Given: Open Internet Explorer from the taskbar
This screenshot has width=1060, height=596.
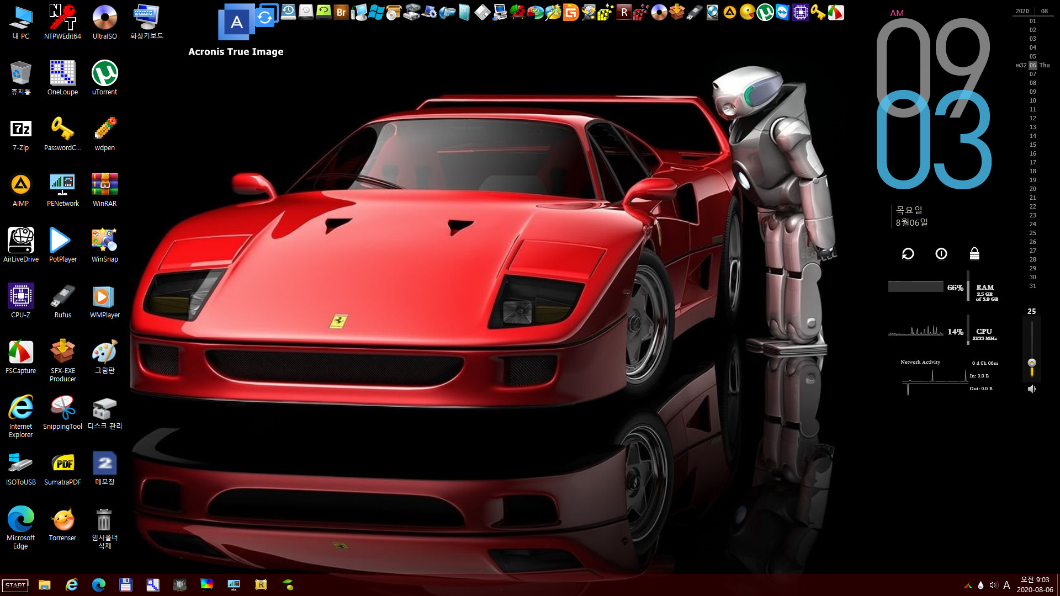Looking at the screenshot, I should [x=72, y=585].
